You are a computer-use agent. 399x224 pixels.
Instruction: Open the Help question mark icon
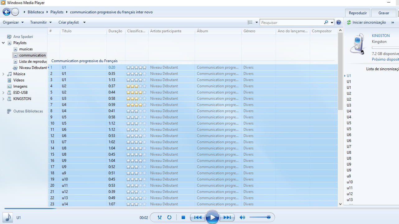point(339,22)
